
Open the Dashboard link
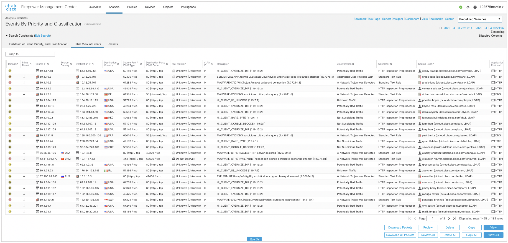[412, 19]
